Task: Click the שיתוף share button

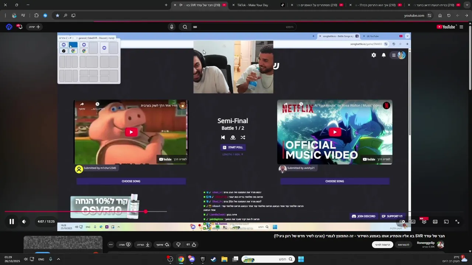Action: tap(162, 244)
